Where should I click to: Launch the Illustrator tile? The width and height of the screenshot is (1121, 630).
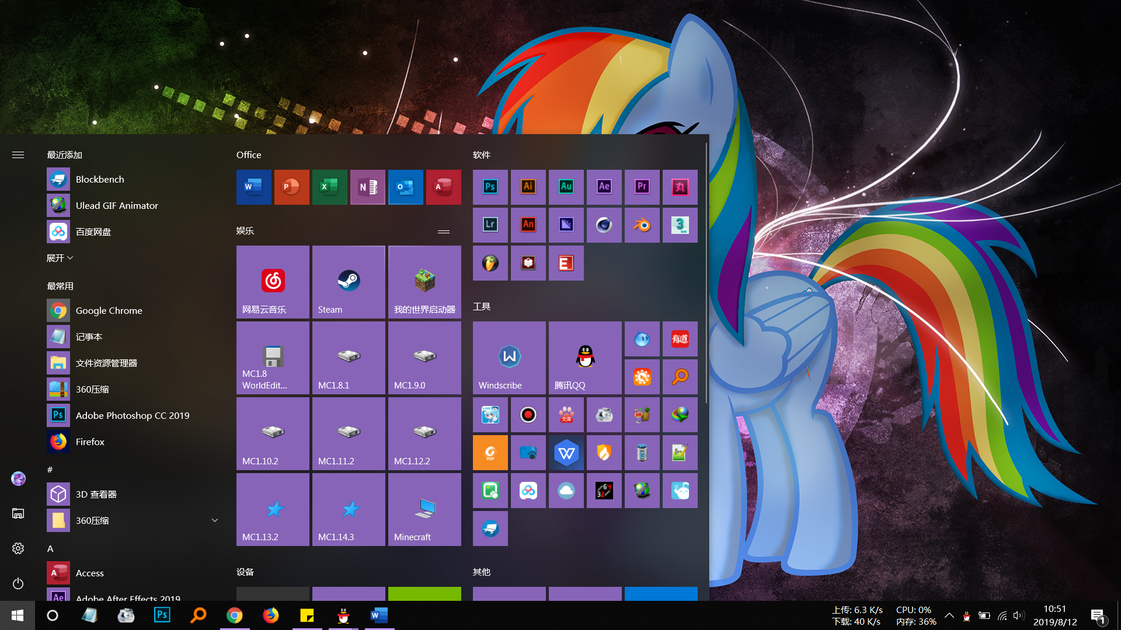528,187
